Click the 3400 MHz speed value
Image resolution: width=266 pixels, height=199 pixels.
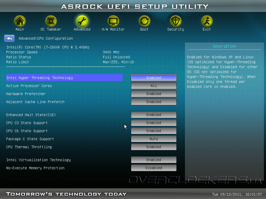coord(111,52)
